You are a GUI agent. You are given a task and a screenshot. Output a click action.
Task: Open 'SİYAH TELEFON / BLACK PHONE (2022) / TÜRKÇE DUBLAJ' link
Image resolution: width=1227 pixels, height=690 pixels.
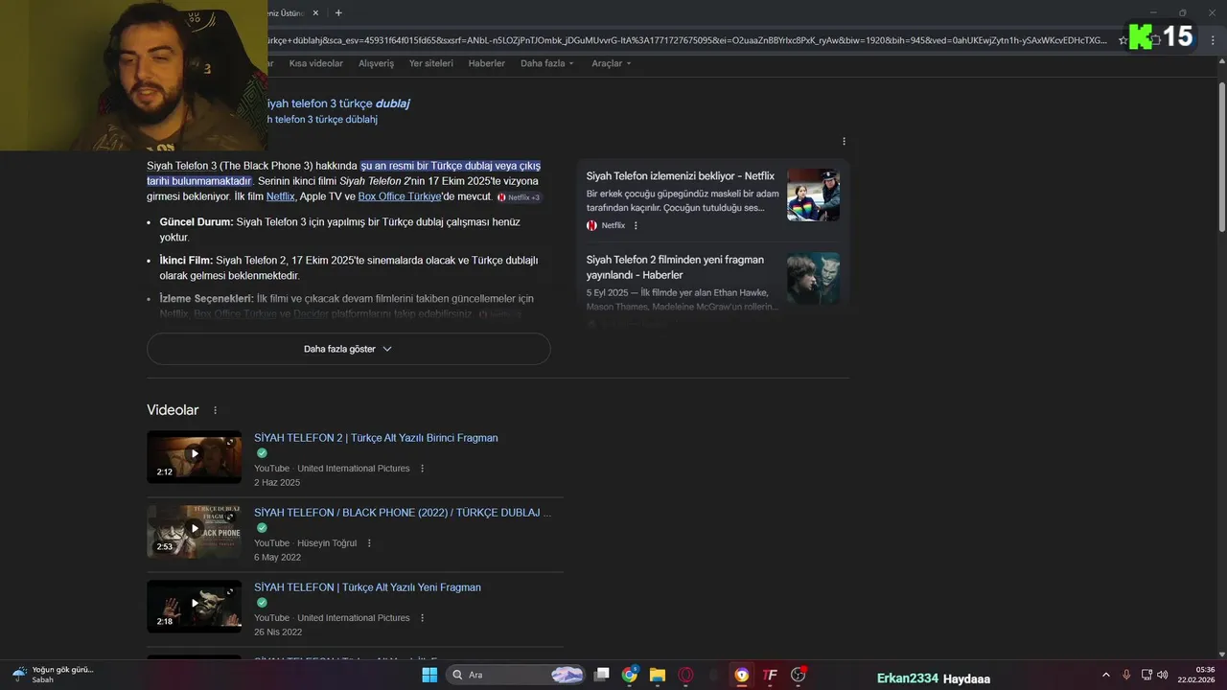(x=403, y=513)
